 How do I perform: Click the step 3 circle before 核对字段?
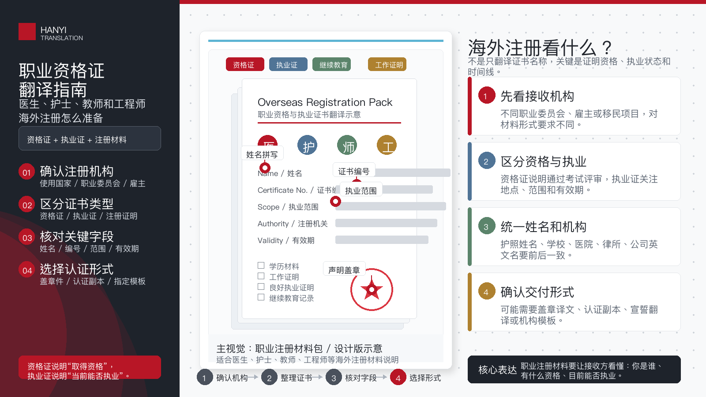tap(334, 378)
